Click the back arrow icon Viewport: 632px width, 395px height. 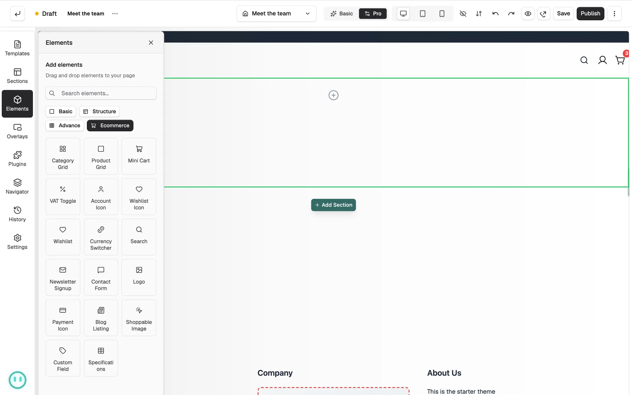(17, 14)
